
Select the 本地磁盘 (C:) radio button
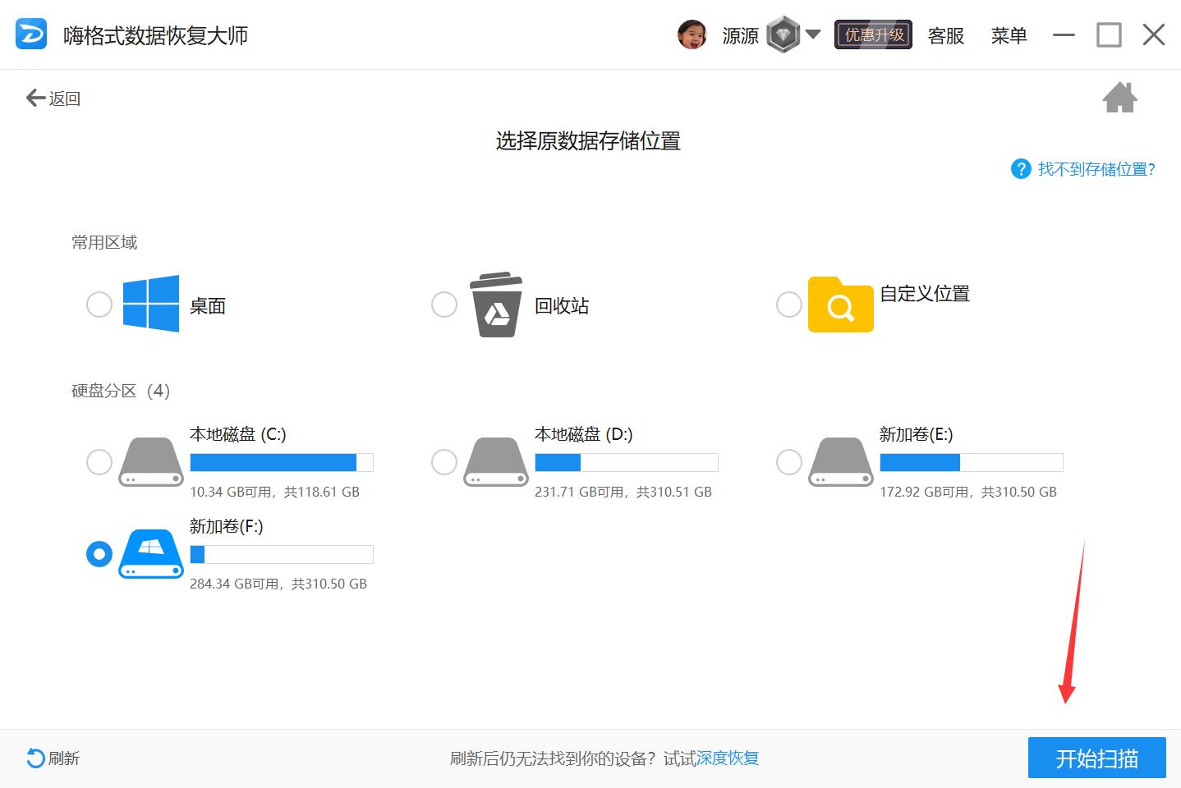pos(99,462)
